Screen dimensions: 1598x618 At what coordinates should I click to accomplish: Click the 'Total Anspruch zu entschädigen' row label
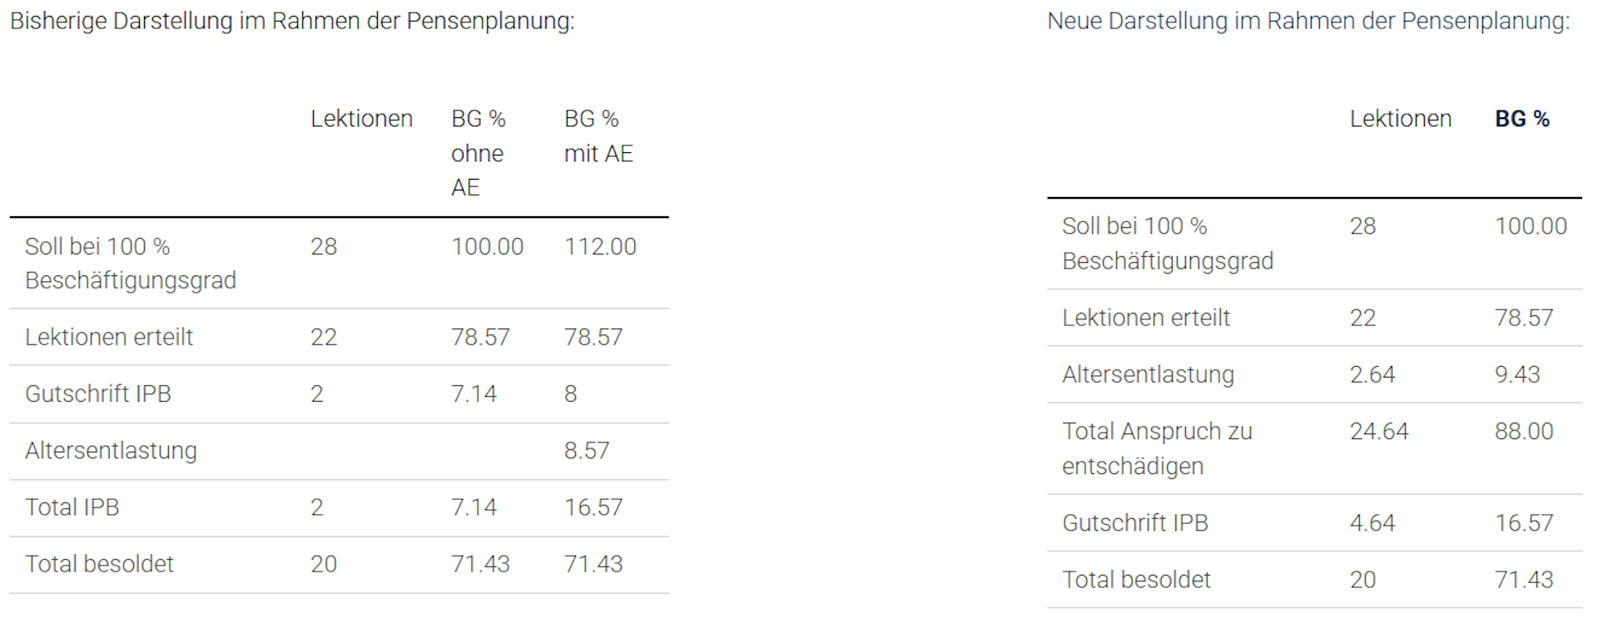point(1157,448)
